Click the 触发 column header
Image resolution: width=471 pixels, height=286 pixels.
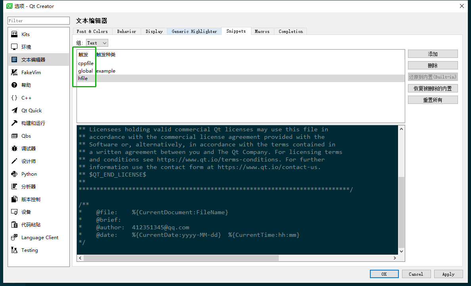[83, 54]
